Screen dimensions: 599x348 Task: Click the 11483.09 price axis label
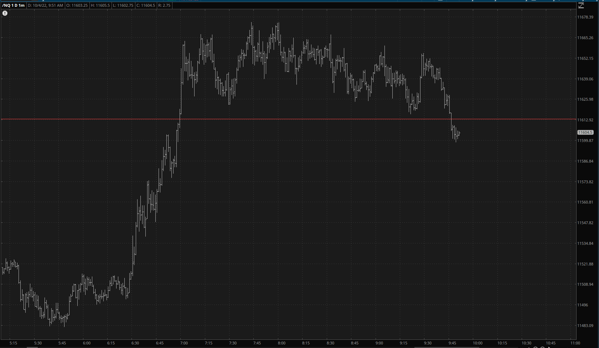tap(585, 326)
